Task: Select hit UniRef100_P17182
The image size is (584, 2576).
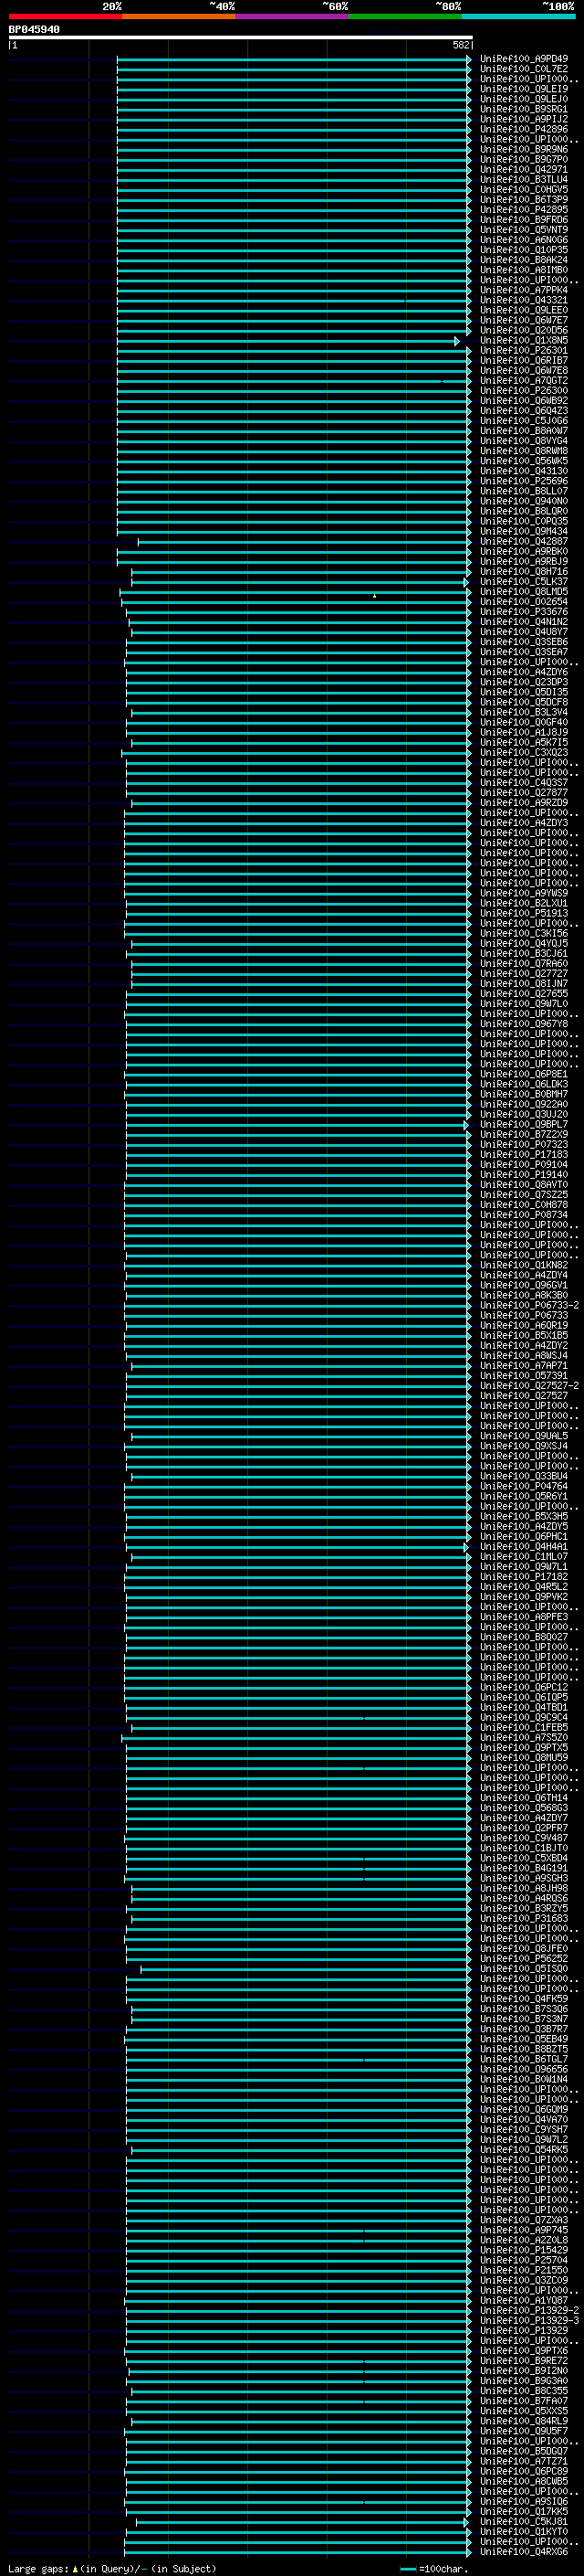Action: tap(523, 1576)
